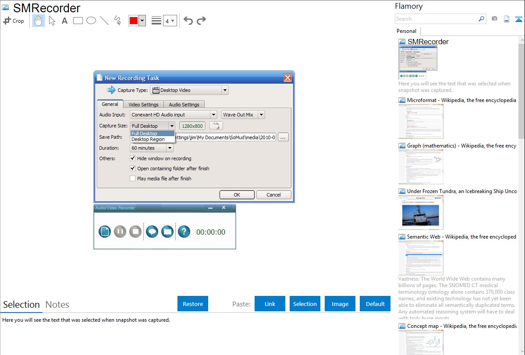Select the text annotation tool
This screenshot has width=525, height=355.
click(x=64, y=21)
